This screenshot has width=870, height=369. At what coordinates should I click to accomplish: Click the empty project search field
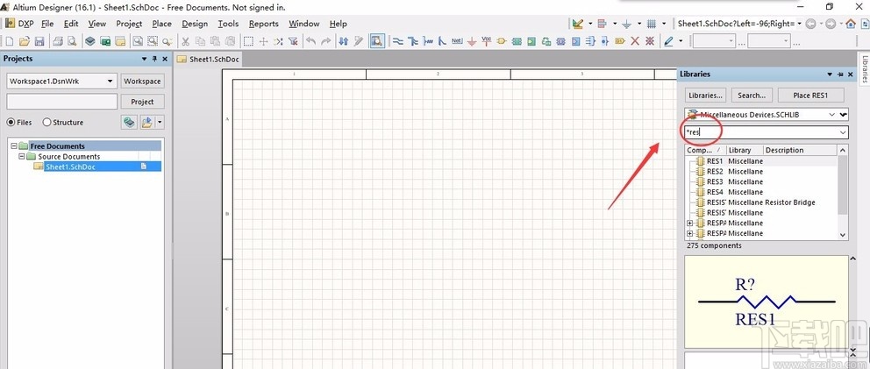pyautogui.click(x=62, y=102)
